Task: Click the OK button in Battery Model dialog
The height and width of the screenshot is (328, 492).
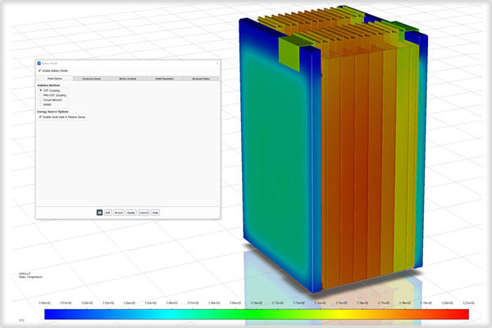Action: [99, 212]
